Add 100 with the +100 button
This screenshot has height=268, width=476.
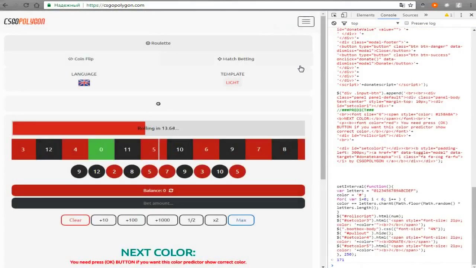pos(131,220)
